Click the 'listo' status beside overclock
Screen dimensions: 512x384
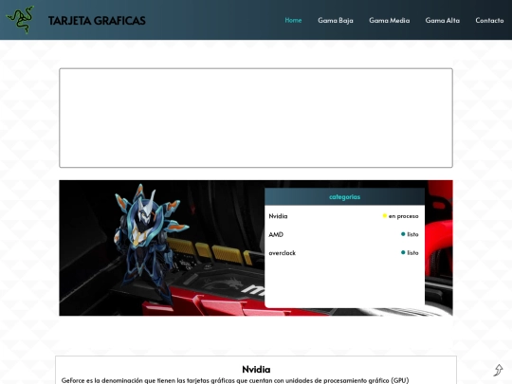tap(412, 253)
